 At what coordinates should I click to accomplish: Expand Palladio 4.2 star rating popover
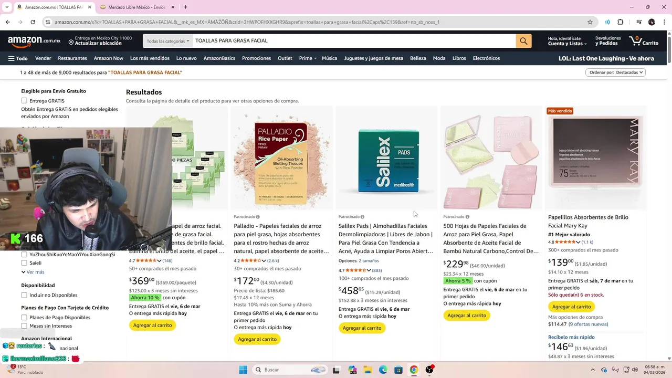[253, 260]
